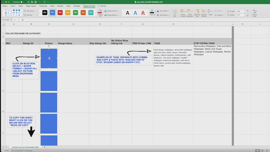Open the Formulas ribbon tab
Image resolution: width=270 pixels, height=152 pixels.
tap(43, 6)
